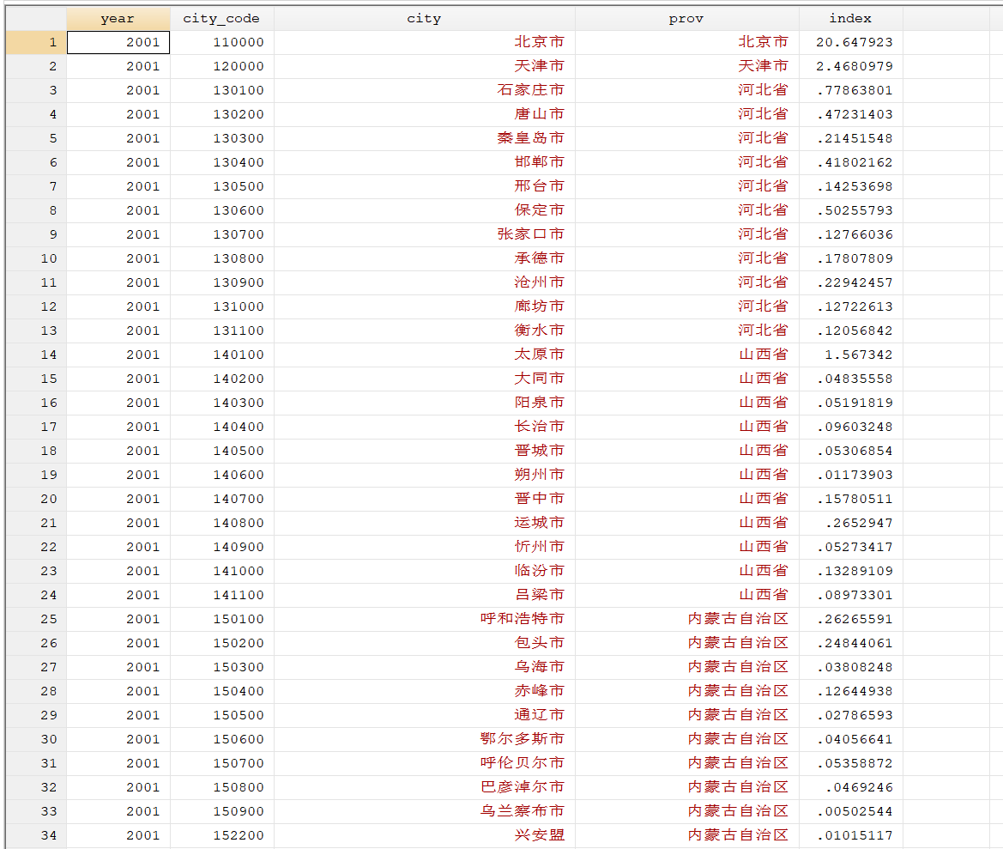Click index cell .50255793

click(x=851, y=210)
